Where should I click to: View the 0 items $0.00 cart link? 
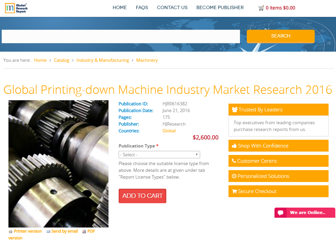pos(280,8)
